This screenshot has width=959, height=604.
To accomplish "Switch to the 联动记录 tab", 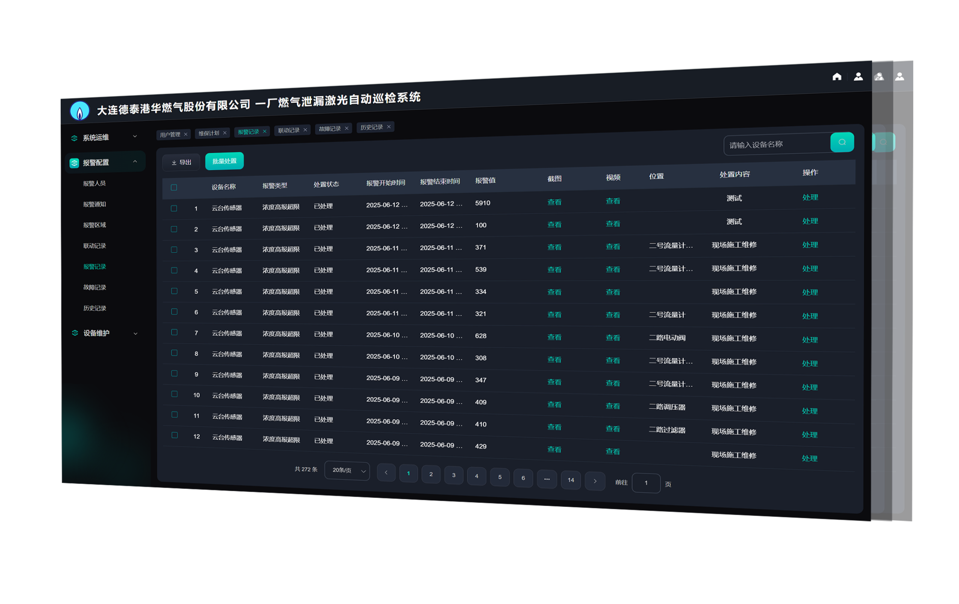I will [289, 130].
